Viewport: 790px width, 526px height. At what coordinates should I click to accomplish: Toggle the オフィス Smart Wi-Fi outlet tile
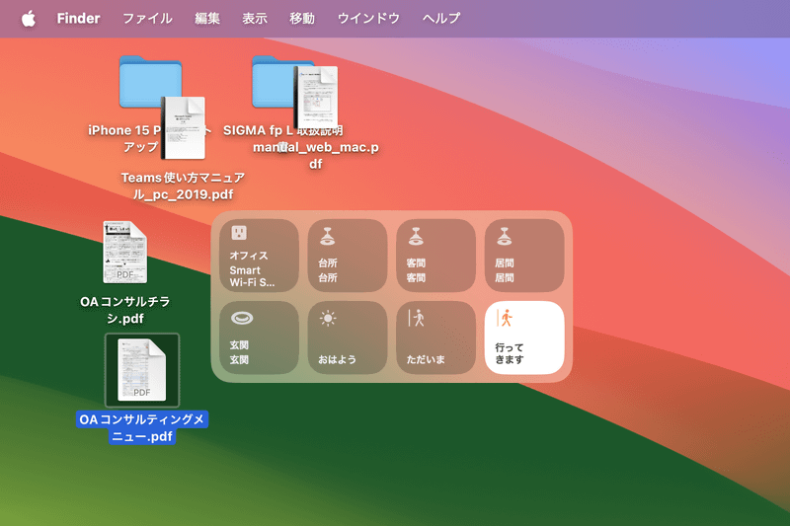tap(259, 256)
